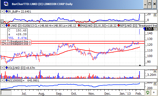Click the green refresh arrow icon
Viewport: 158px width, 96px height.
148,92
